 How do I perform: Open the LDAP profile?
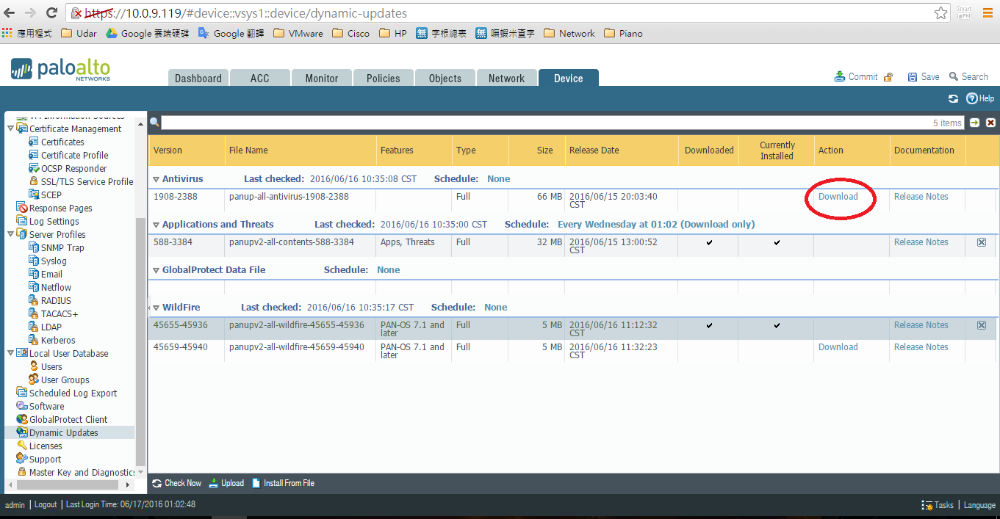pos(51,327)
